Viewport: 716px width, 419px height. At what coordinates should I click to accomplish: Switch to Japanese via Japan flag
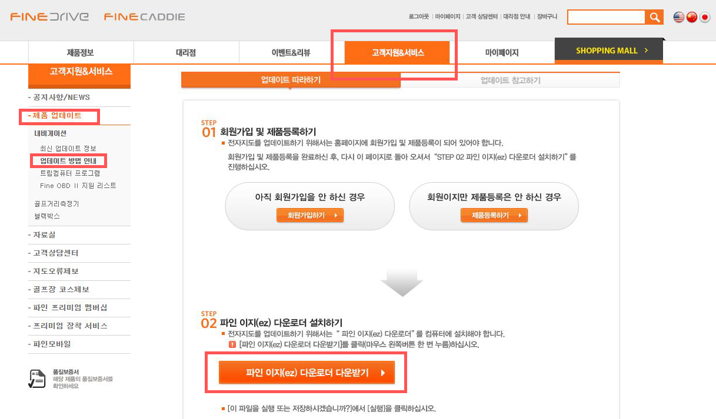tap(705, 17)
